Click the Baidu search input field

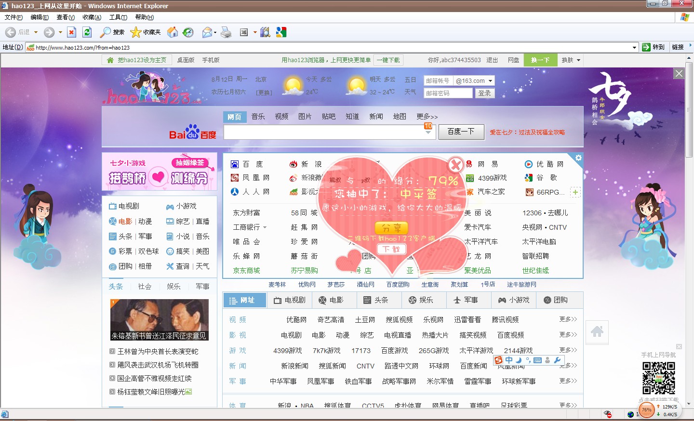[x=330, y=132]
